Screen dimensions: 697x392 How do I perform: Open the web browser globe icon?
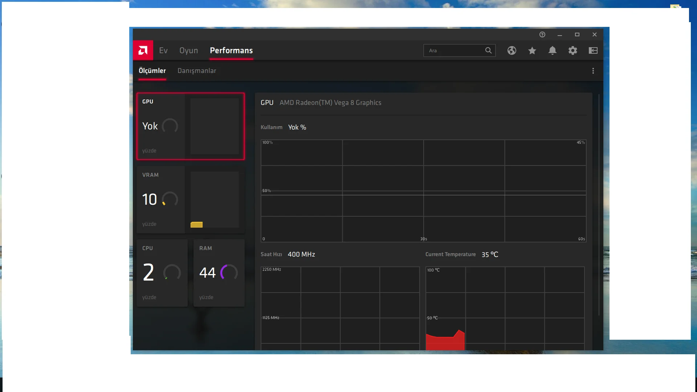[511, 50]
